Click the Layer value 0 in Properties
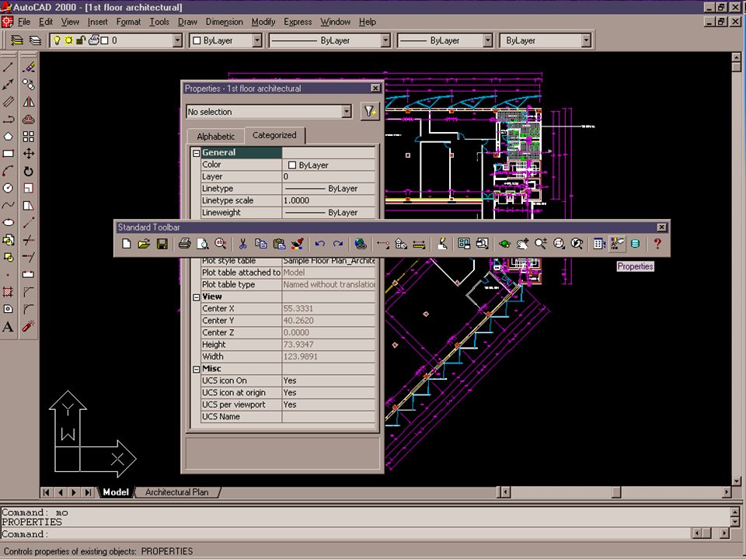This screenshot has height=559, width=746. click(328, 177)
